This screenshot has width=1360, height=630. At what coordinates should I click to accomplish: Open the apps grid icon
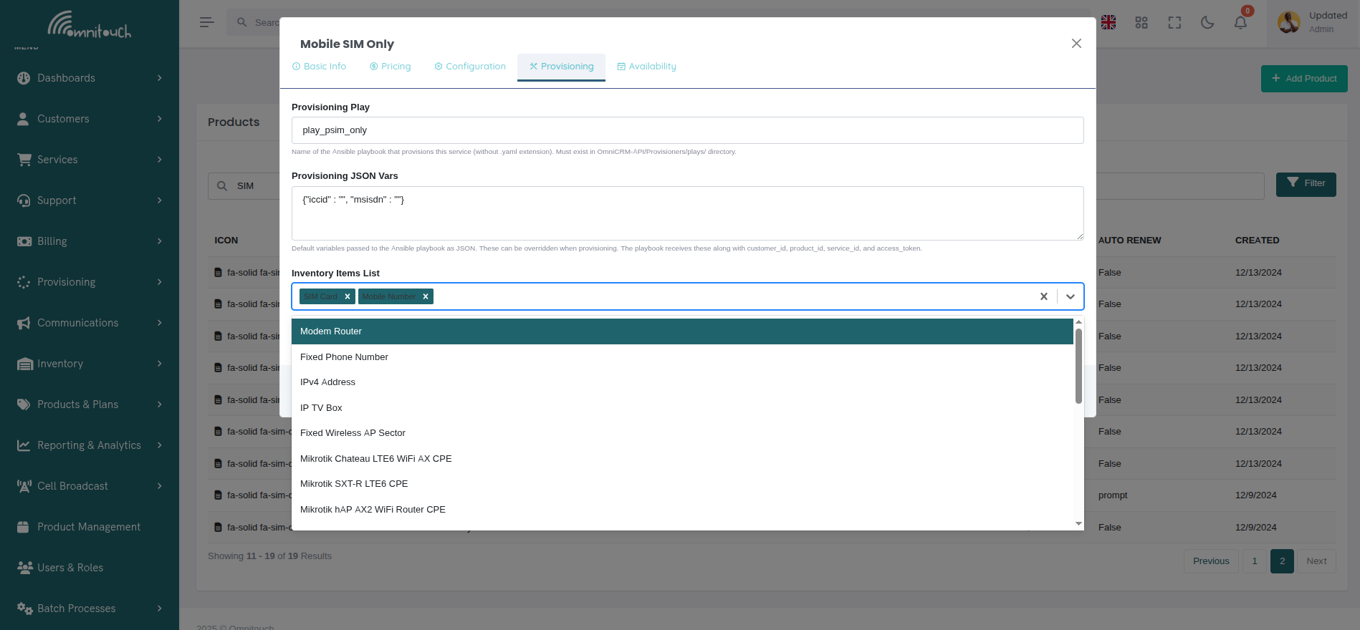(1141, 23)
